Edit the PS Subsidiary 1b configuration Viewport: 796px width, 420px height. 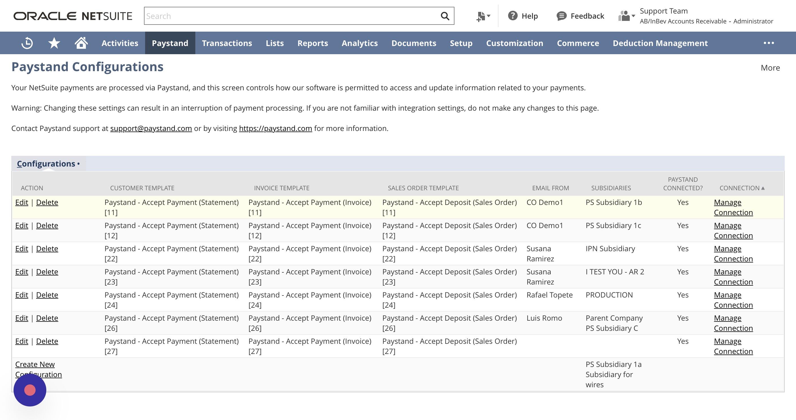tap(22, 202)
